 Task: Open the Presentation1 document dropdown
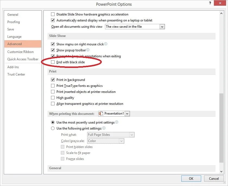tap(127, 114)
